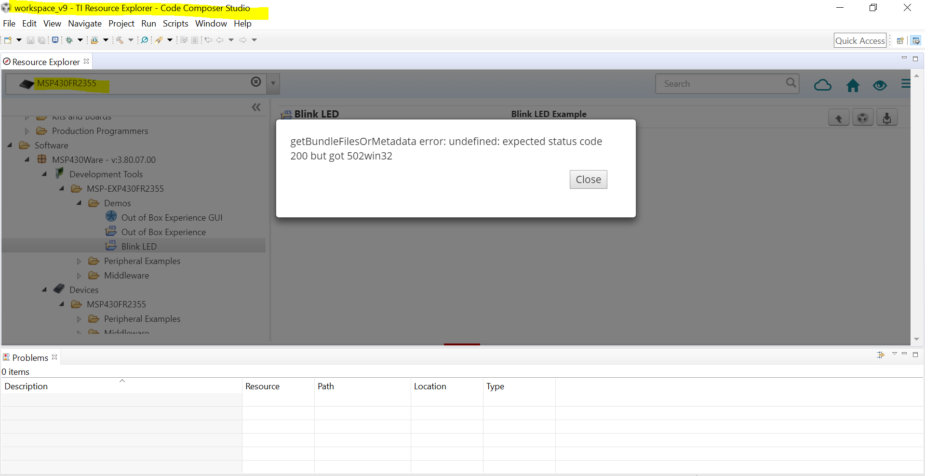Click the blue monitor toolbar icon
Image resolution: width=925 pixels, height=476 pixels.
click(55, 40)
